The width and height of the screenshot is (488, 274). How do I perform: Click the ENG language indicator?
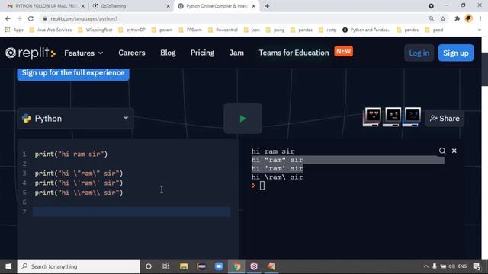pyautogui.click(x=463, y=266)
